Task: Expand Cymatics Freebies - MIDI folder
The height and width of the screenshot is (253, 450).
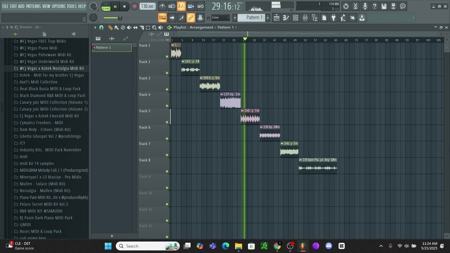Action: [x=41, y=123]
